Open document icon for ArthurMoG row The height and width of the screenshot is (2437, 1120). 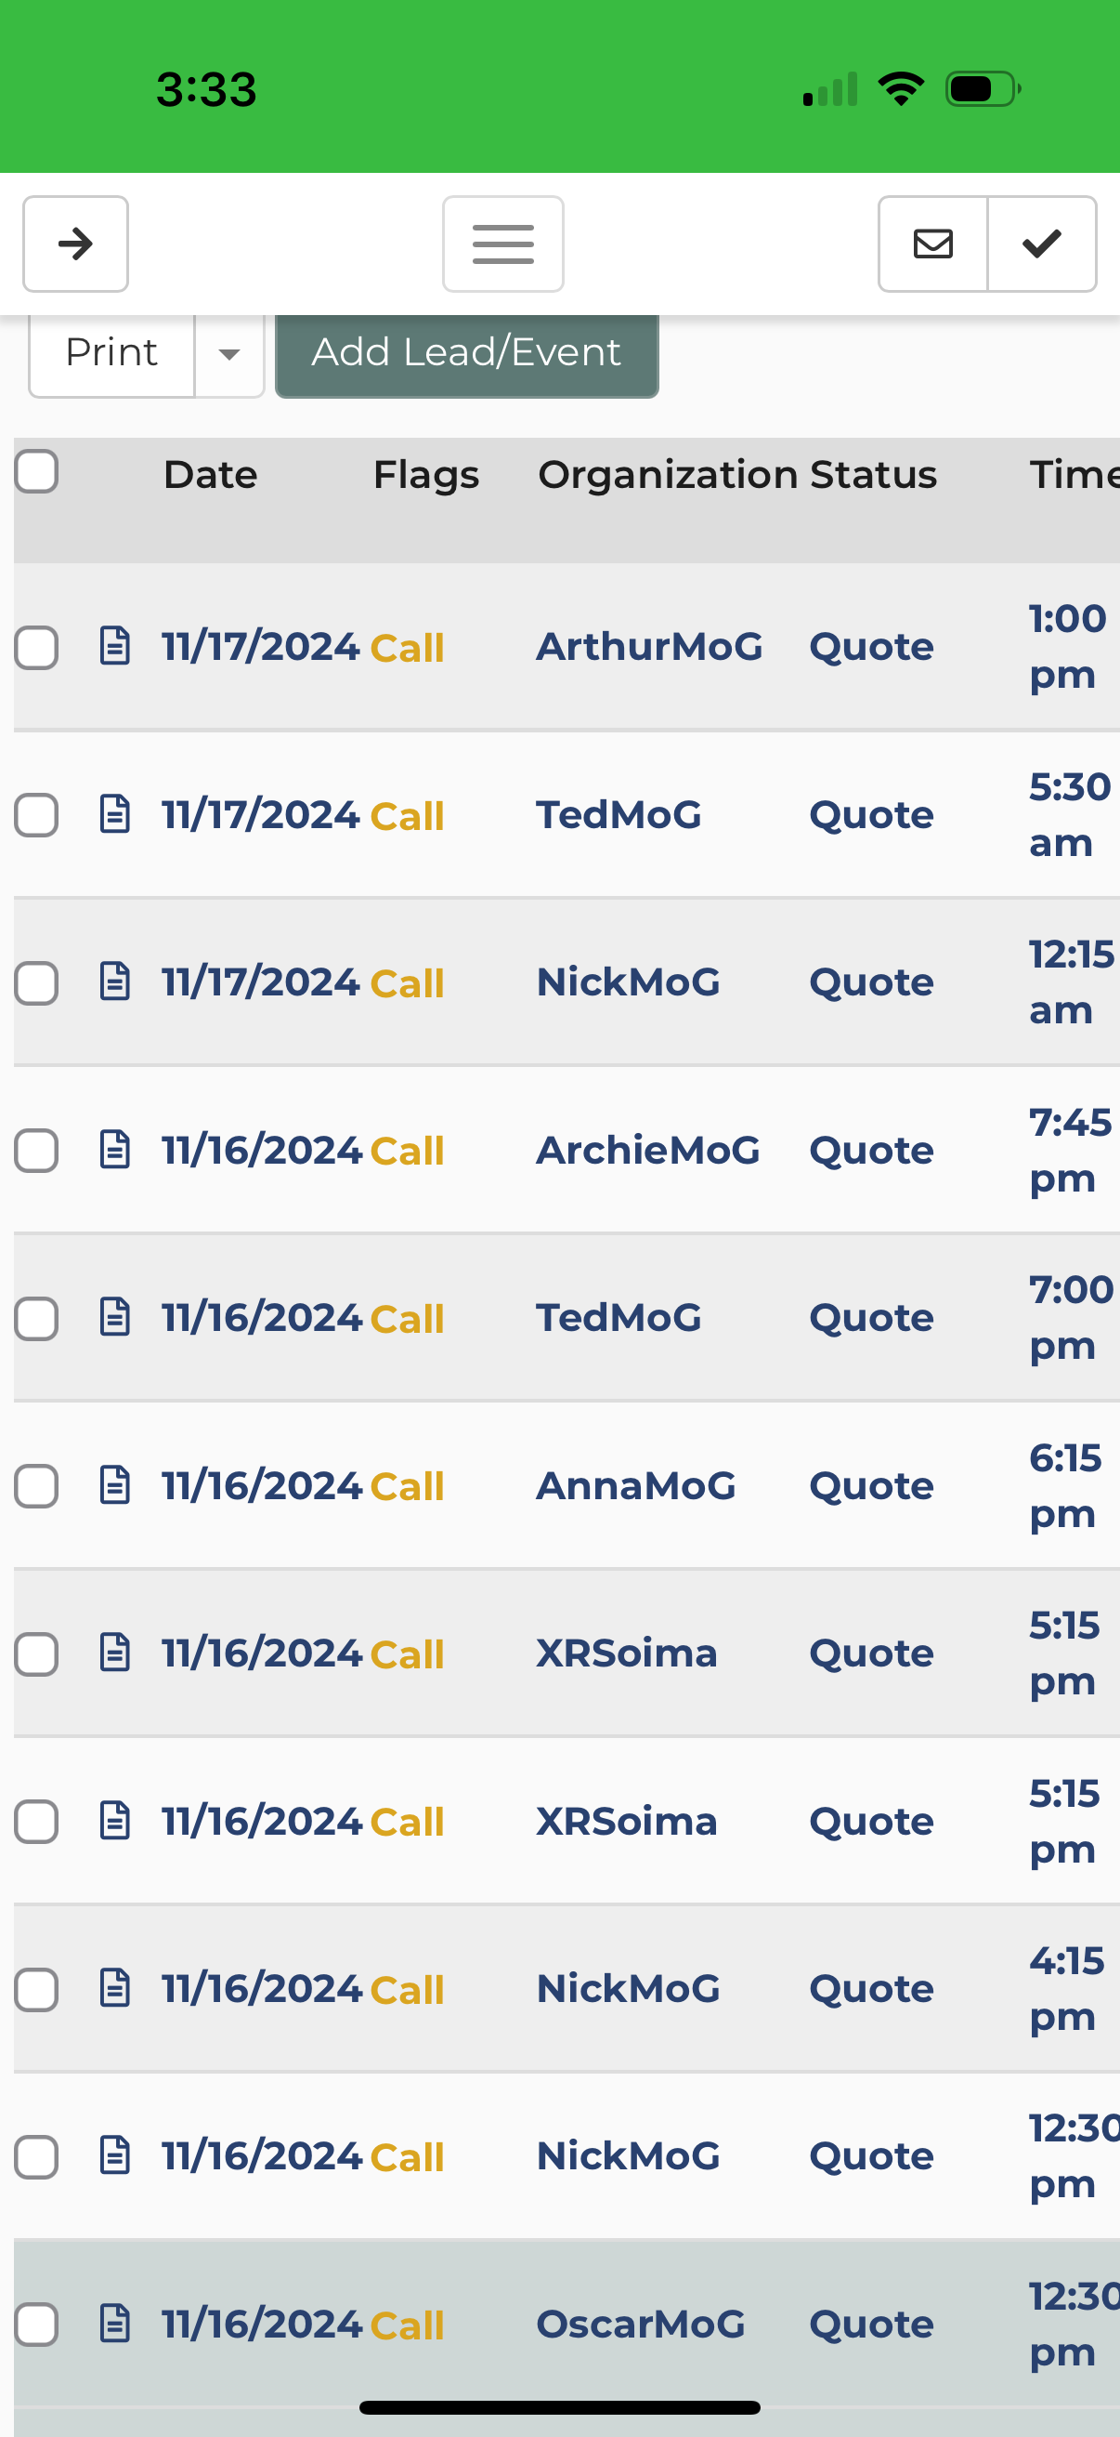[115, 646]
